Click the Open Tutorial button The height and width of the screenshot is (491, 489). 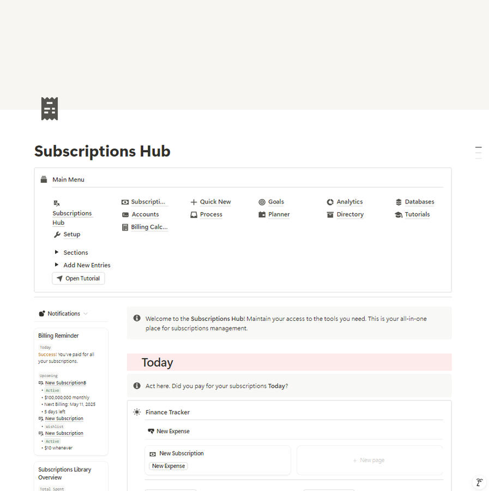point(78,278)
